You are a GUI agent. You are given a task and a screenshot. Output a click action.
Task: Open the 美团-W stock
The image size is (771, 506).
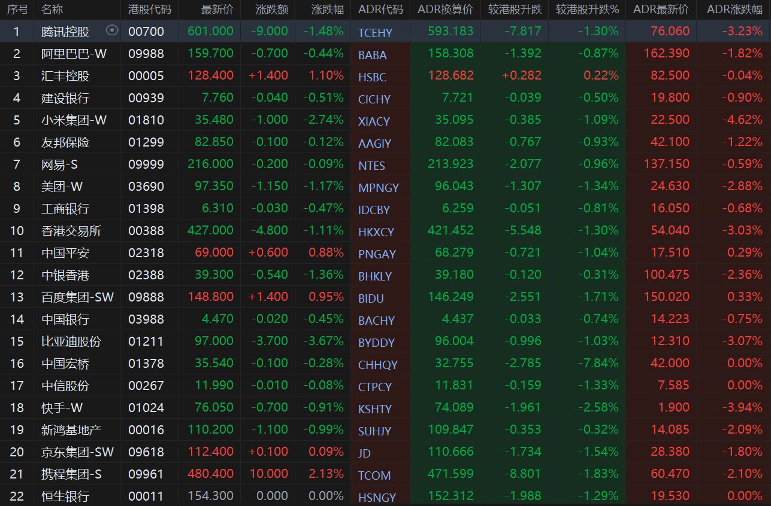[62, 187]
